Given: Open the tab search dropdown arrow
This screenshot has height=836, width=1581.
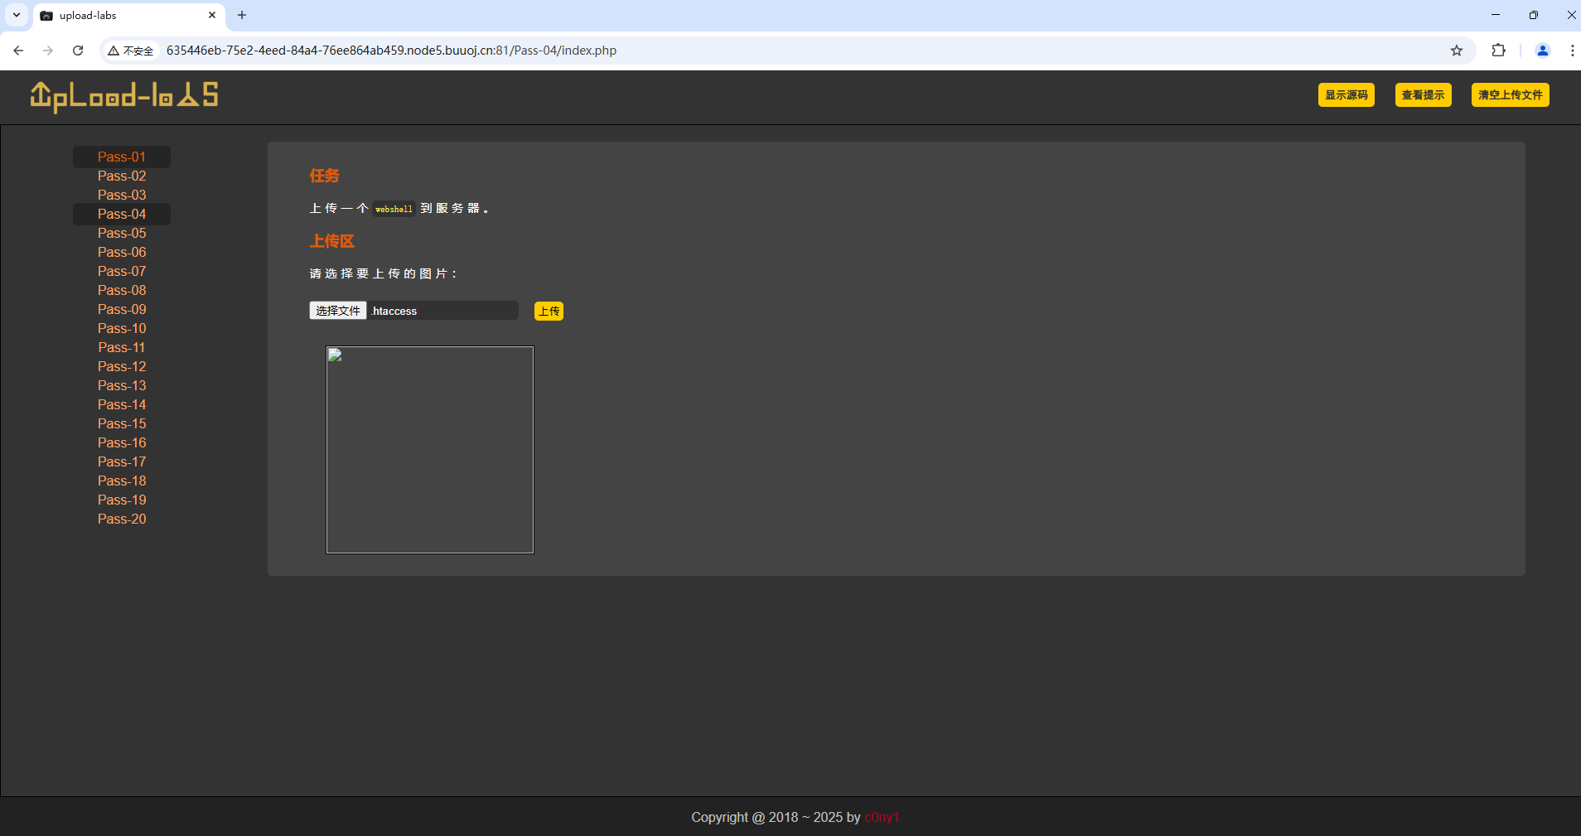Looking at the screenshot, I should 17,15.
